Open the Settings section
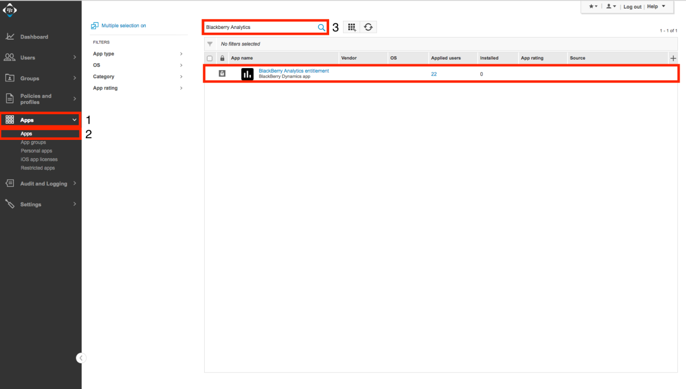This screenshot has height=389, width=686. [x=31, y=205]
